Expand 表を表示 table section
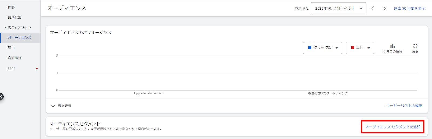Image resolution: width=432 pixels, height=139 pixels. pyautogui.click(x=61, y=106)
